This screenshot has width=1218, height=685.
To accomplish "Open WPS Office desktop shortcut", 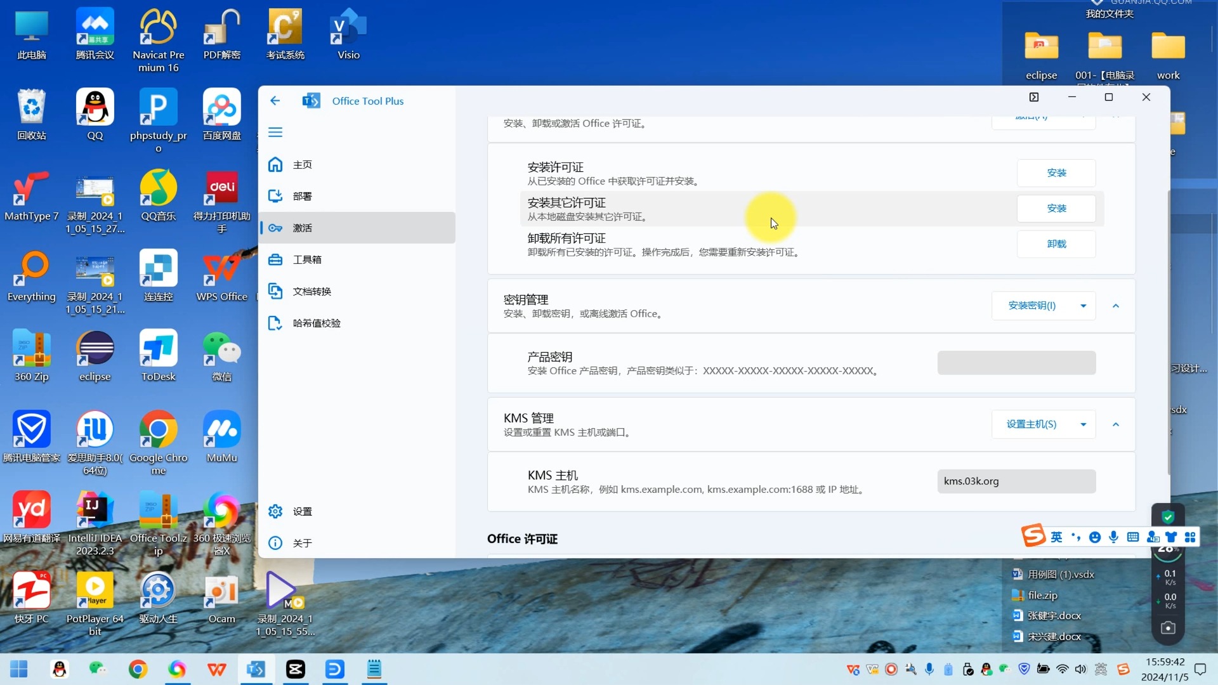I will point(222,277).
